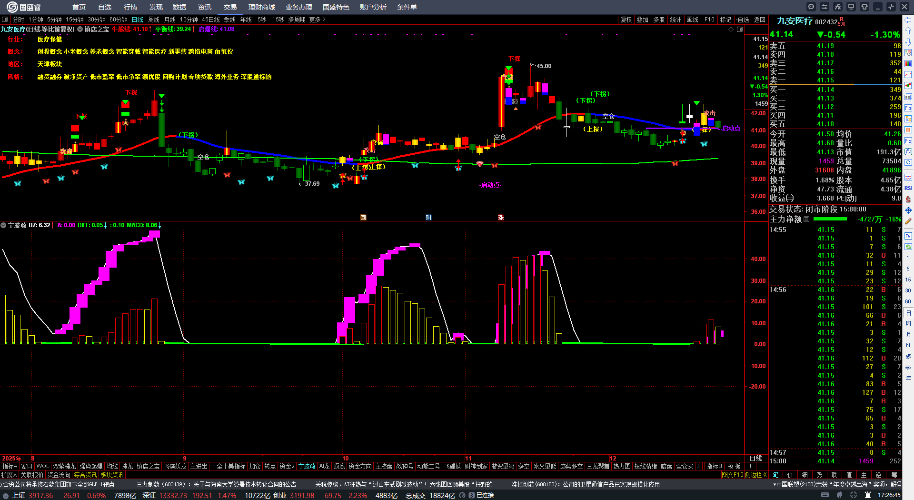
Task: Switch to the 周线 weekly period tab
Action: click(x=154, y=20)
